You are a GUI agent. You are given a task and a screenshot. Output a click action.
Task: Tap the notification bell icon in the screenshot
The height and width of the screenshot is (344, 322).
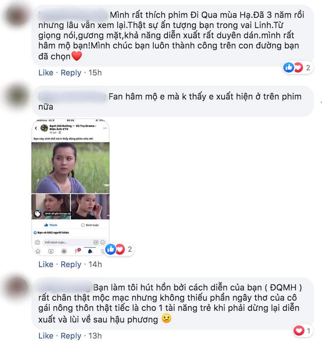pos(90,251)
